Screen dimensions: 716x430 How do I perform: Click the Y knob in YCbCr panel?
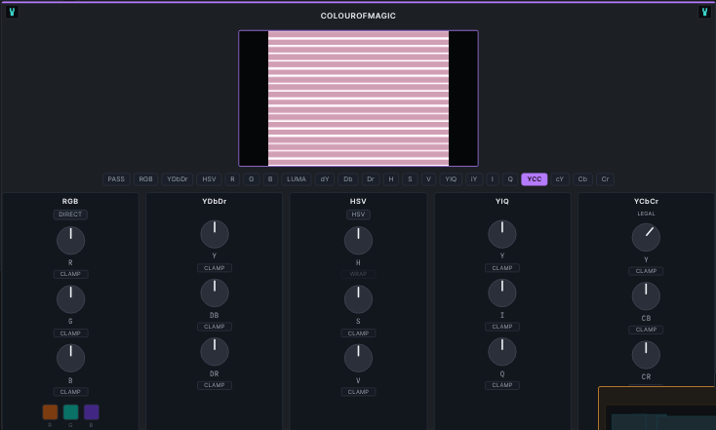click(646, 237)
